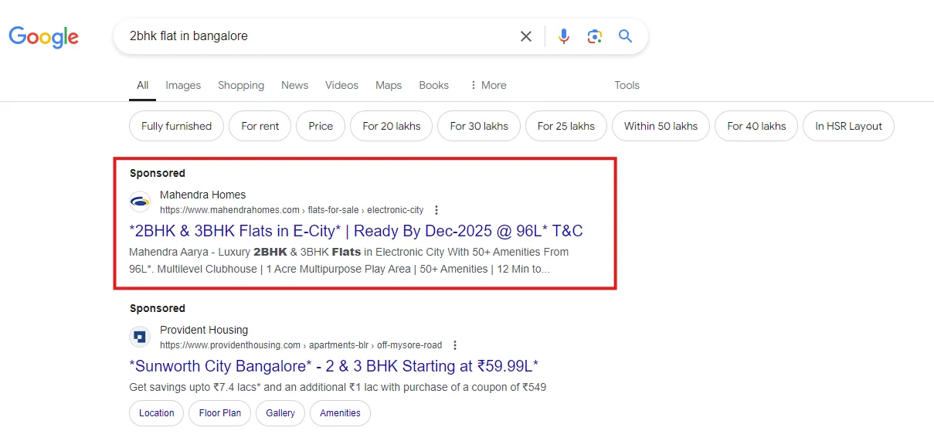This screenshot has width=934, height=441.
Task: Click the blue magnifier search icon
Action: tap(625, 36)
